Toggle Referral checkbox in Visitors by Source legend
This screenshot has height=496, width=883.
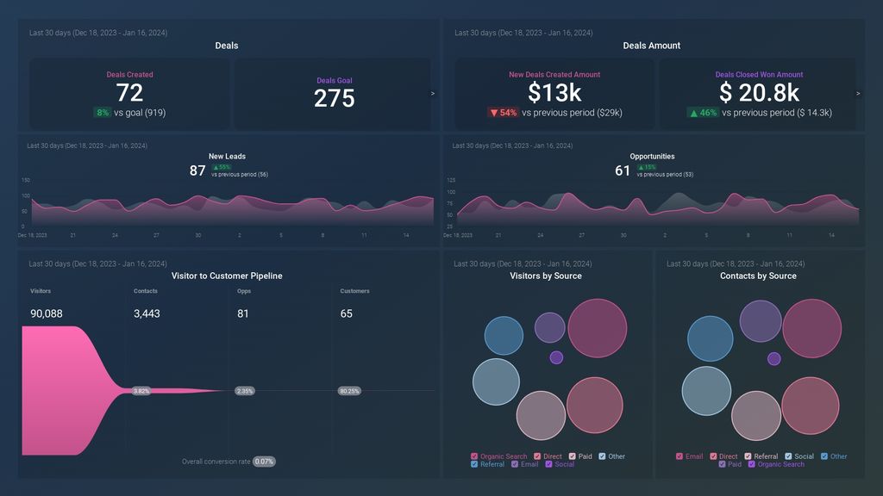pyautogui.click(x=474, y=464)
